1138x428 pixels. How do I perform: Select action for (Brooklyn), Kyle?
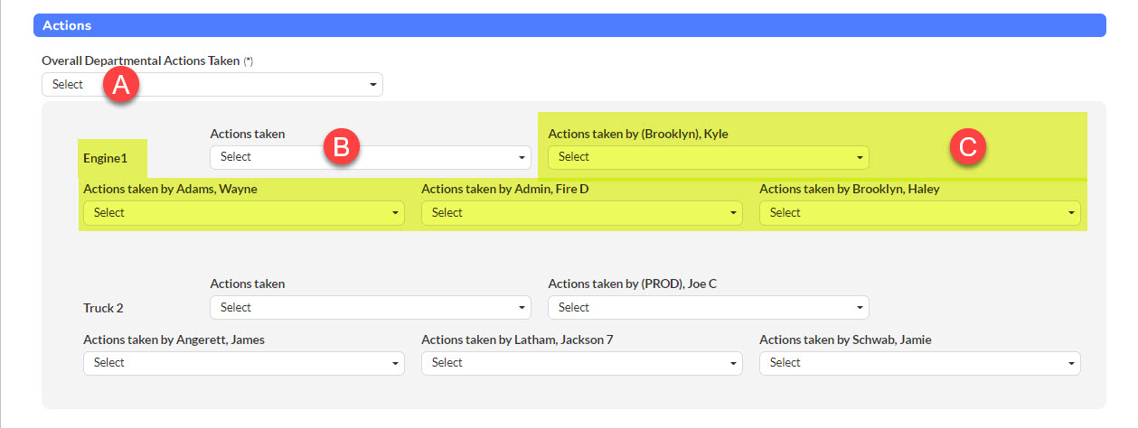[x=709, y=157]
